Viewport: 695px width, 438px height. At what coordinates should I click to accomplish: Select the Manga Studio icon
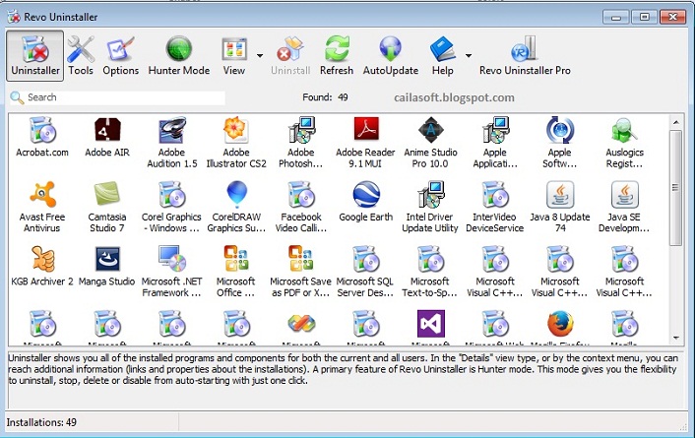tap(107, 259)
